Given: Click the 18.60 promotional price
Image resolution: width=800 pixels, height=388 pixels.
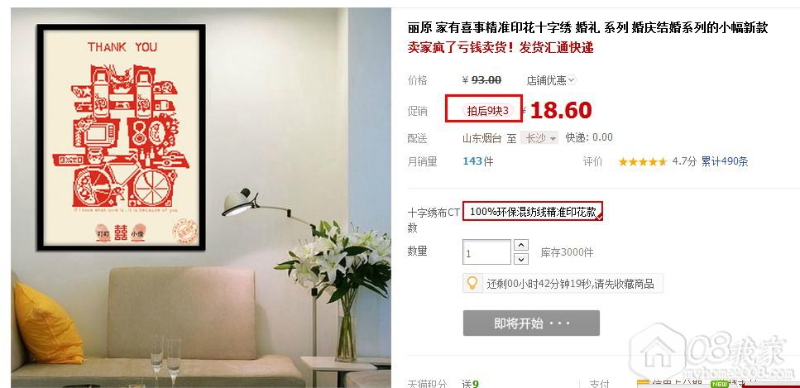Looking at the screenshot, I should (561, 110).
